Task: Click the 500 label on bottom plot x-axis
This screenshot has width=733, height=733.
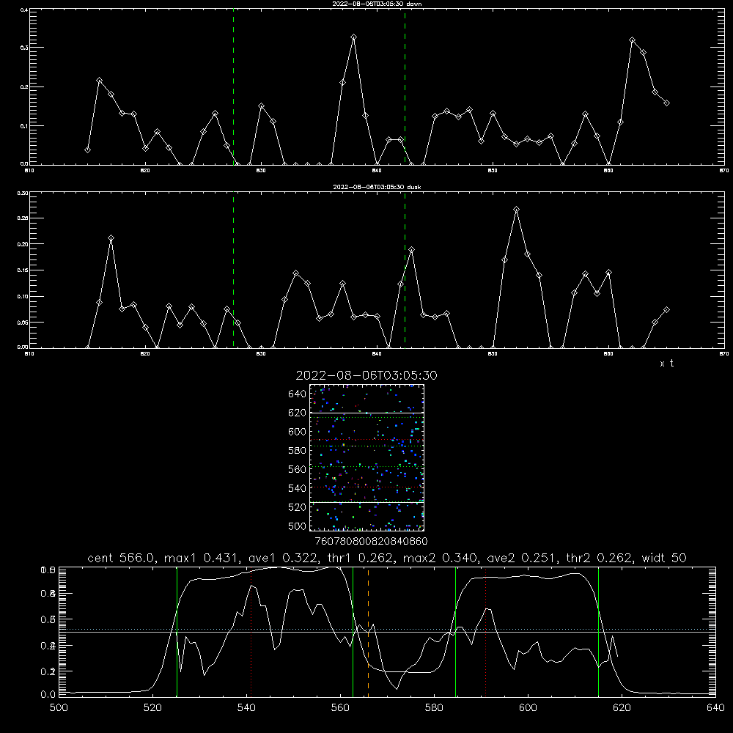Action: coord(59,708)
